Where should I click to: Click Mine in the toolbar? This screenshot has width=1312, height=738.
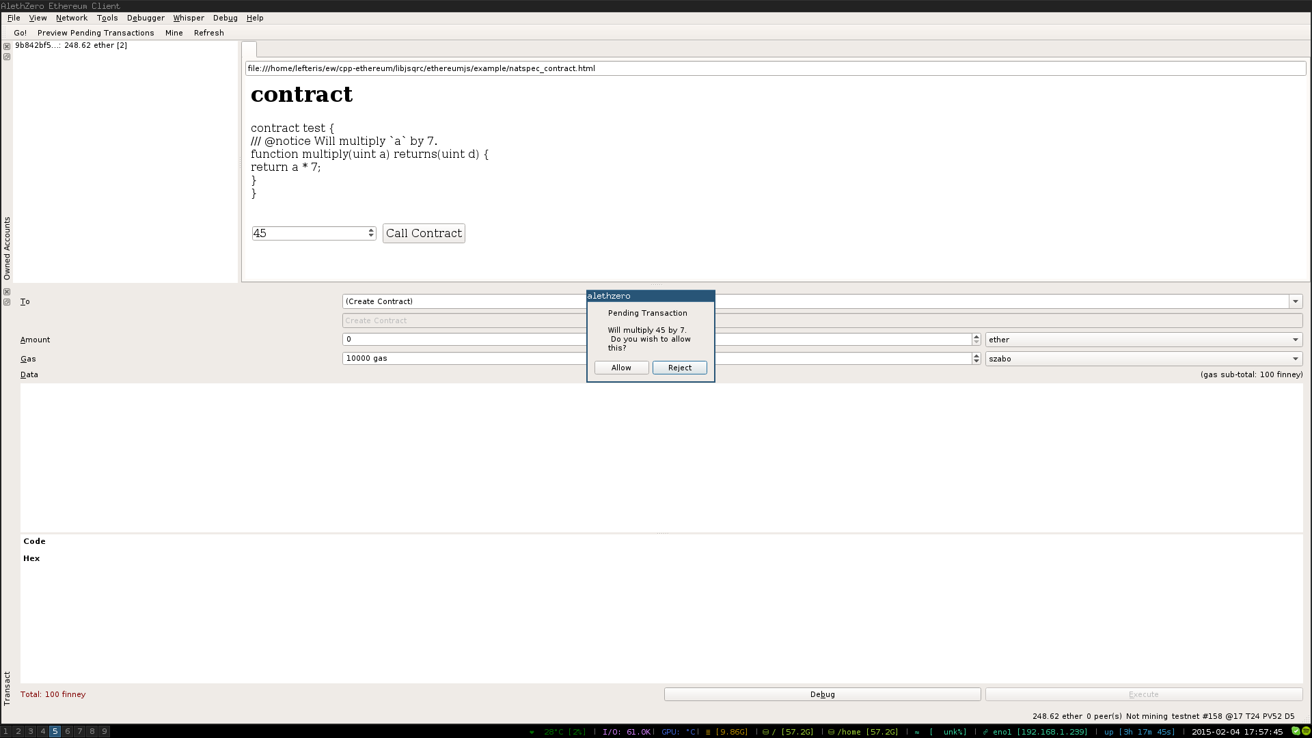(x=174, y=33)
